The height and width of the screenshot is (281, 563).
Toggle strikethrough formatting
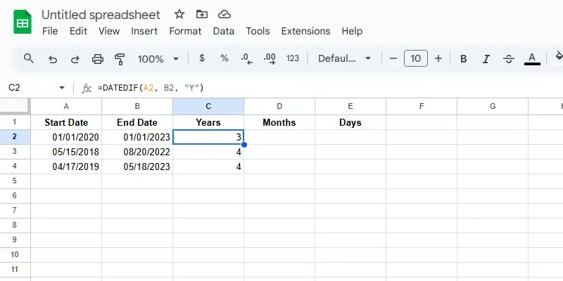[x=508, y=59]
